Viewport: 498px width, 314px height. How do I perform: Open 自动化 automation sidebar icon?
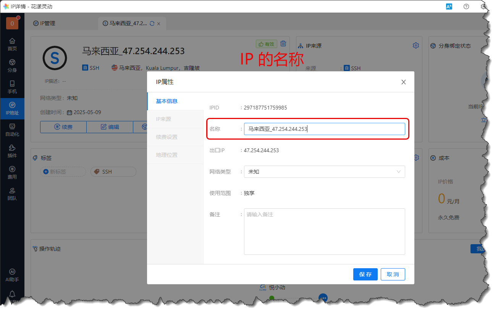pyautogui.click(x=12, y=129)
